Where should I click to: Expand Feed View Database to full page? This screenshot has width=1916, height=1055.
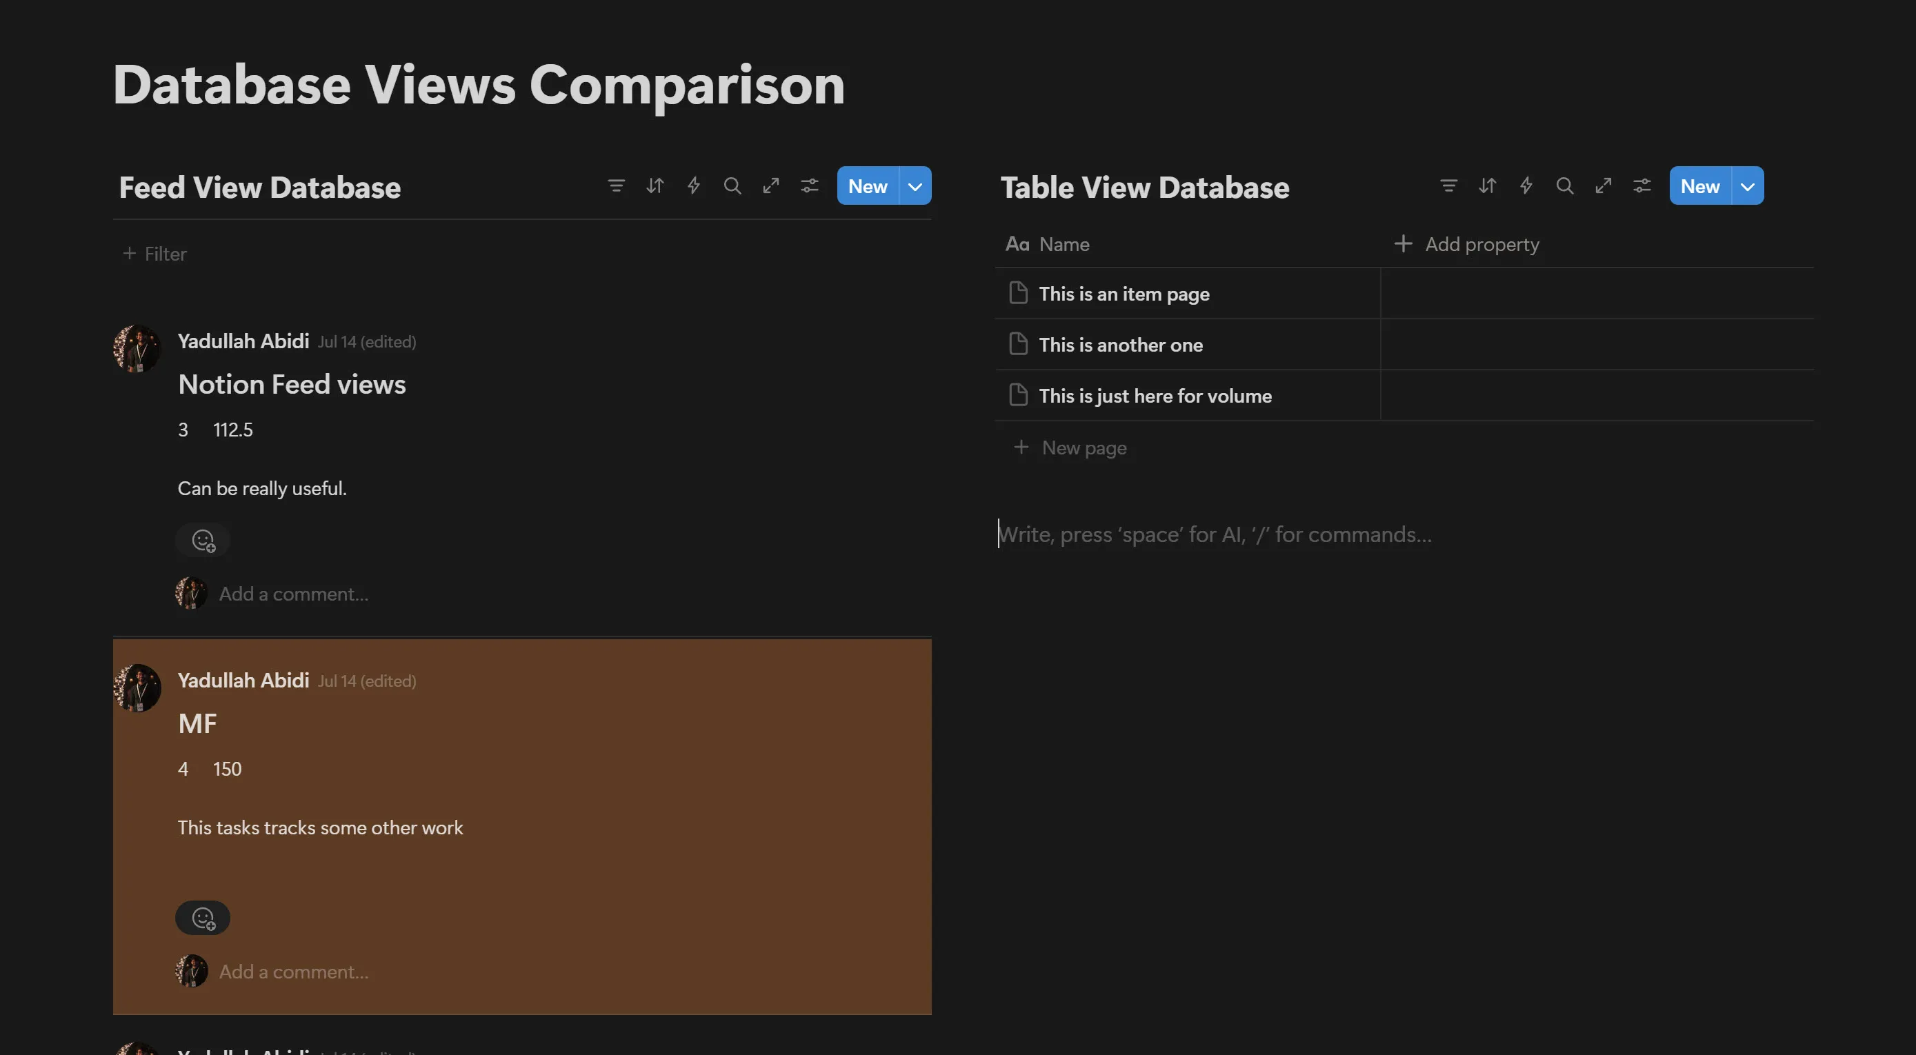tap(770, 186)
